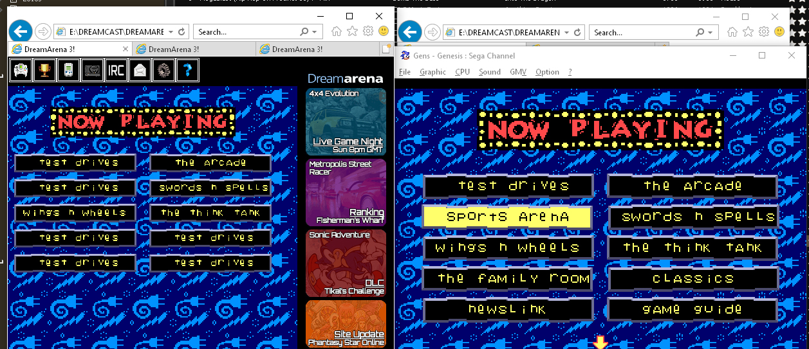This screenshot has height=349, width=809.
Task: Open Tools gear in the right browser window
Action: tap(764, 32)
